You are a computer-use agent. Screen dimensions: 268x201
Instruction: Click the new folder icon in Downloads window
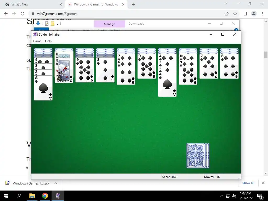[x=53, y=24]
